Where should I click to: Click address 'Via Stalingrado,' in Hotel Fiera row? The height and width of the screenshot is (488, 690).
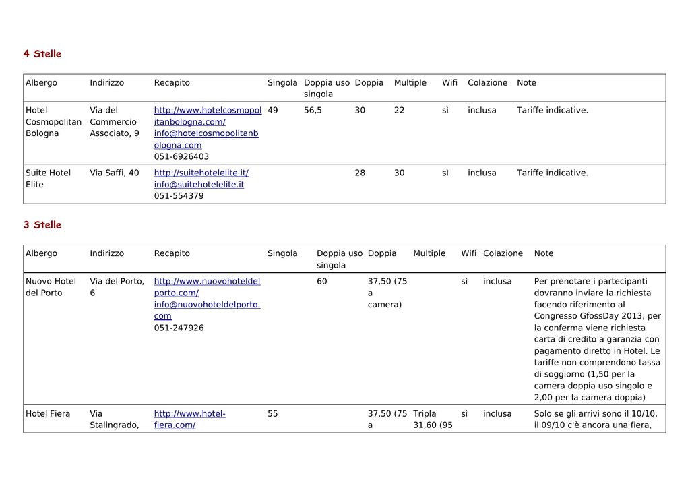pyautogui.click(x=115, y=419)
